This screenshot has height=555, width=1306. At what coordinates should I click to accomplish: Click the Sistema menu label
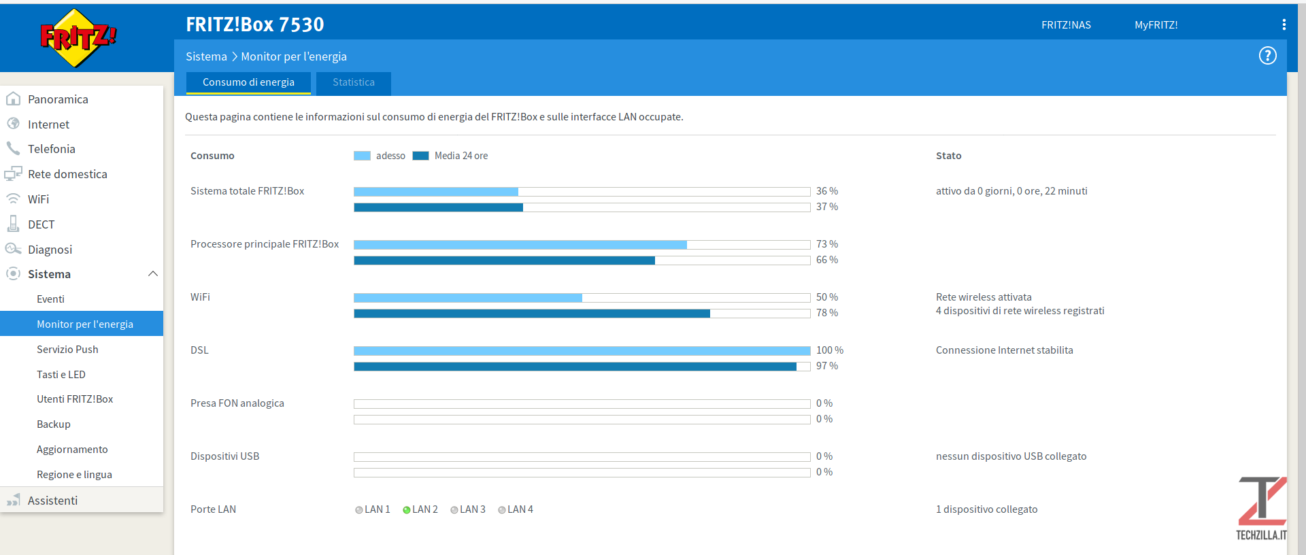pos(49,274)
